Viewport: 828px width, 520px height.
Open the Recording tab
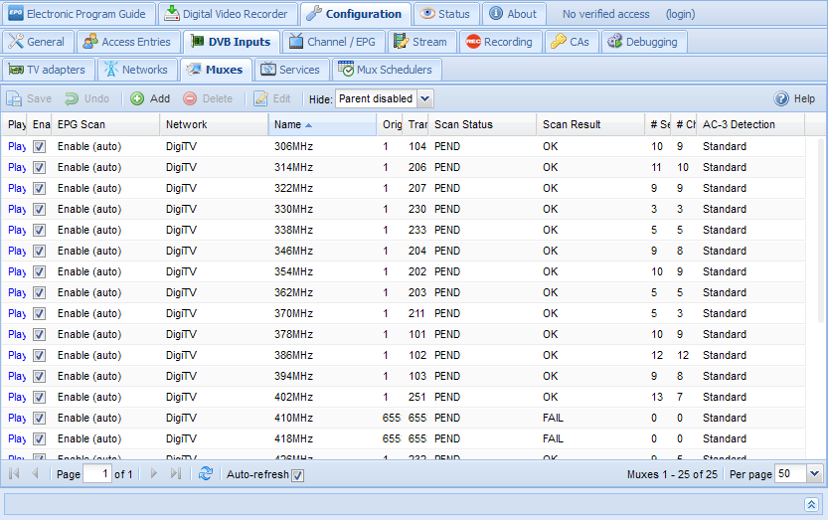[500, 42]
